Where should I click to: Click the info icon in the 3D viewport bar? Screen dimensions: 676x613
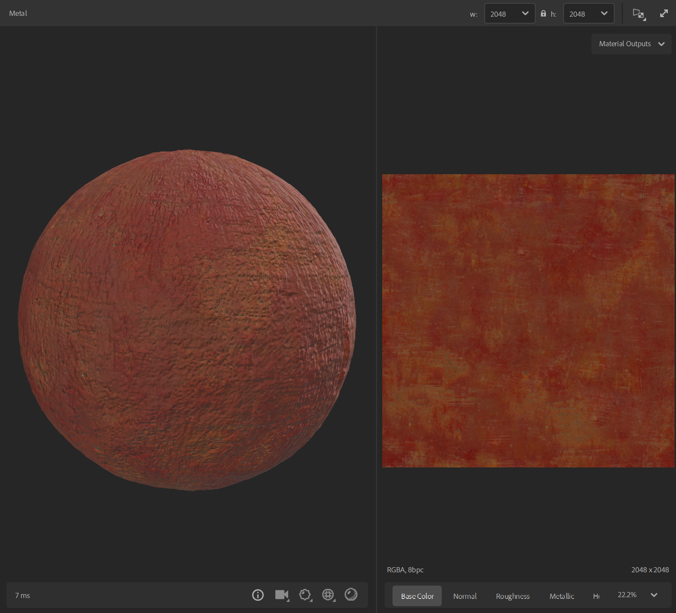(258, 595)
